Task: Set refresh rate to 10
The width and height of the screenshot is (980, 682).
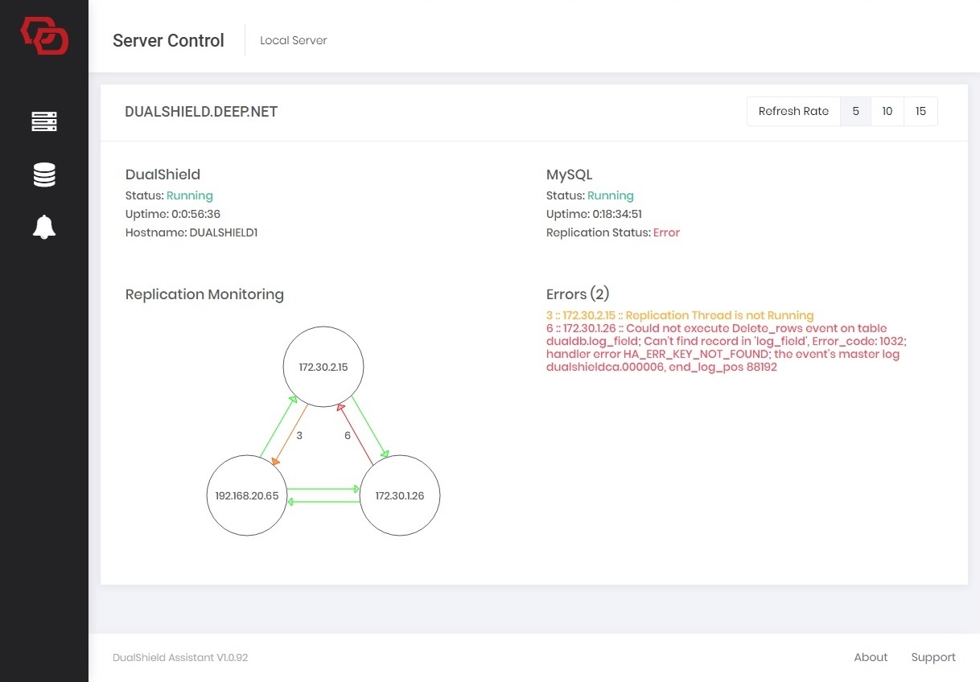Action: (x=887, y=112)
